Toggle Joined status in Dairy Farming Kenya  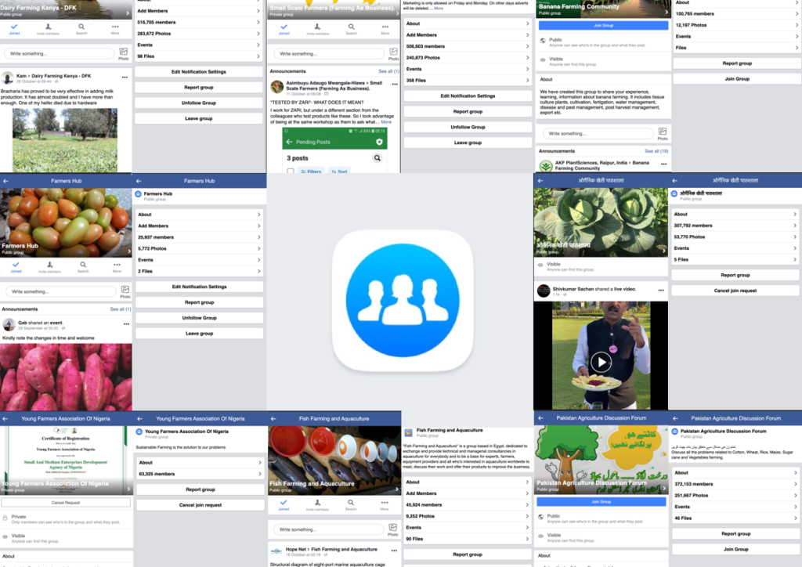click(14, 29)
